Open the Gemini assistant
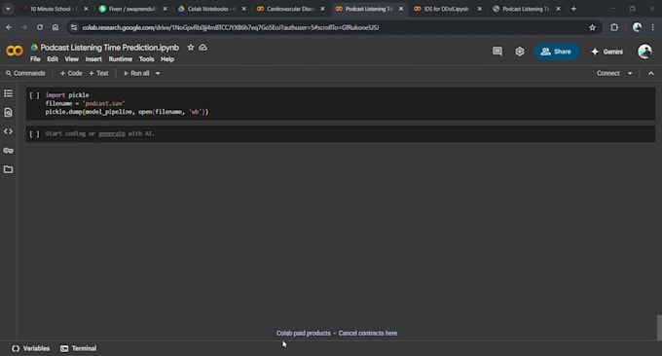 [607, 52]
